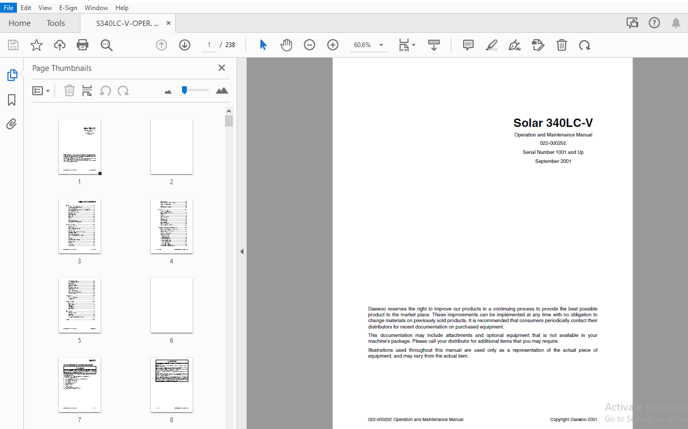Viewport: 688px width, 429px height.
Task: Add a comment sticky note
Action: [x=468, y=45]
